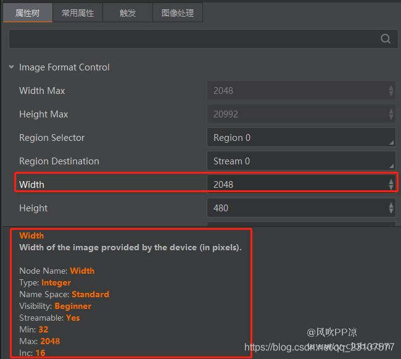401x359 pixels.
Task: Click the Height value field
Action: point(296,208)
